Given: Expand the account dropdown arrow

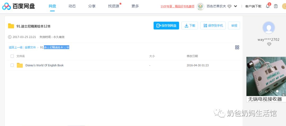Looking at the screenshot, I should 235,6.
